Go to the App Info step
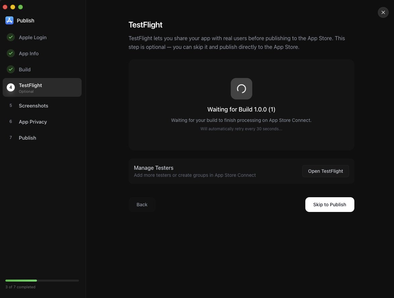This screenshot has height=298, width=394. pos(42,53)
